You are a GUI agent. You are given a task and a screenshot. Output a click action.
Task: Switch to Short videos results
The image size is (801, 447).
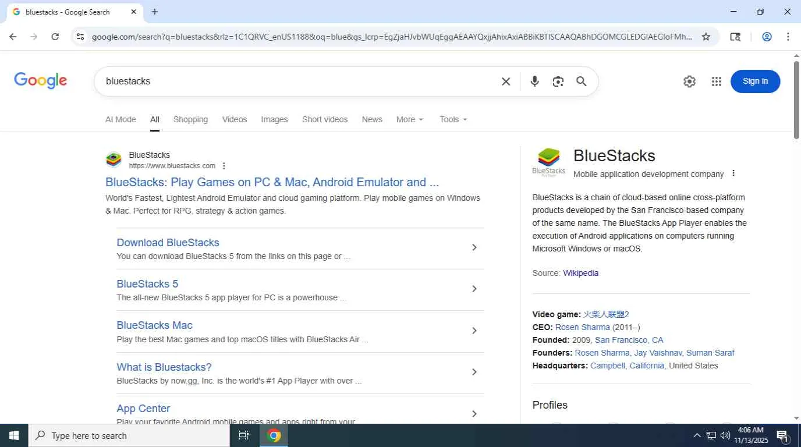325,119
